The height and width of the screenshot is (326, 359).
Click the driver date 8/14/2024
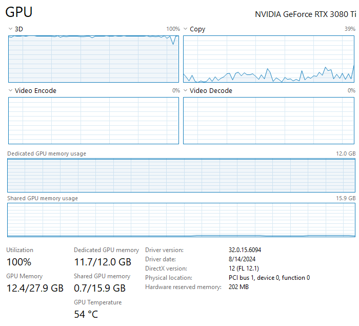click(x=243, y=259)
